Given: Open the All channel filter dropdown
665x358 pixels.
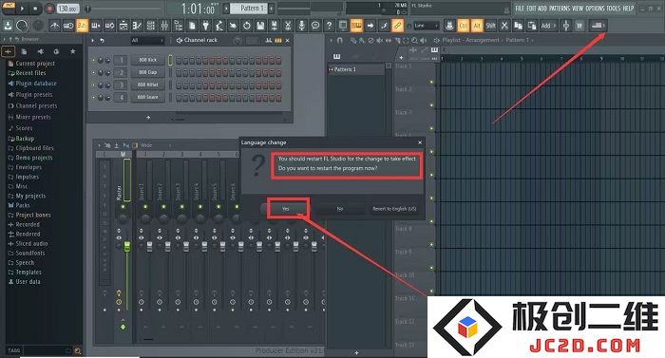Looking at the screenshot, I should [x=146, y=40].
